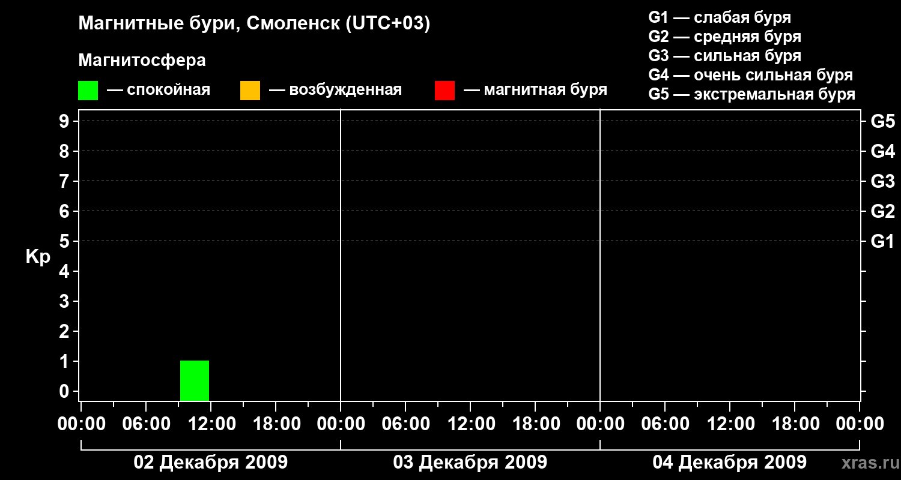Click the G1 label on right axis
Image resolution: width=901 pixels, height=480 pixels.
tap(883, 241)
